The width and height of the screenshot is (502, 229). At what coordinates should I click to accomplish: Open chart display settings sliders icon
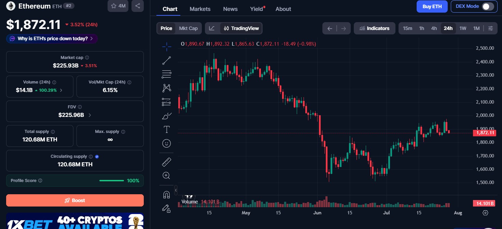tap(490, 28)
